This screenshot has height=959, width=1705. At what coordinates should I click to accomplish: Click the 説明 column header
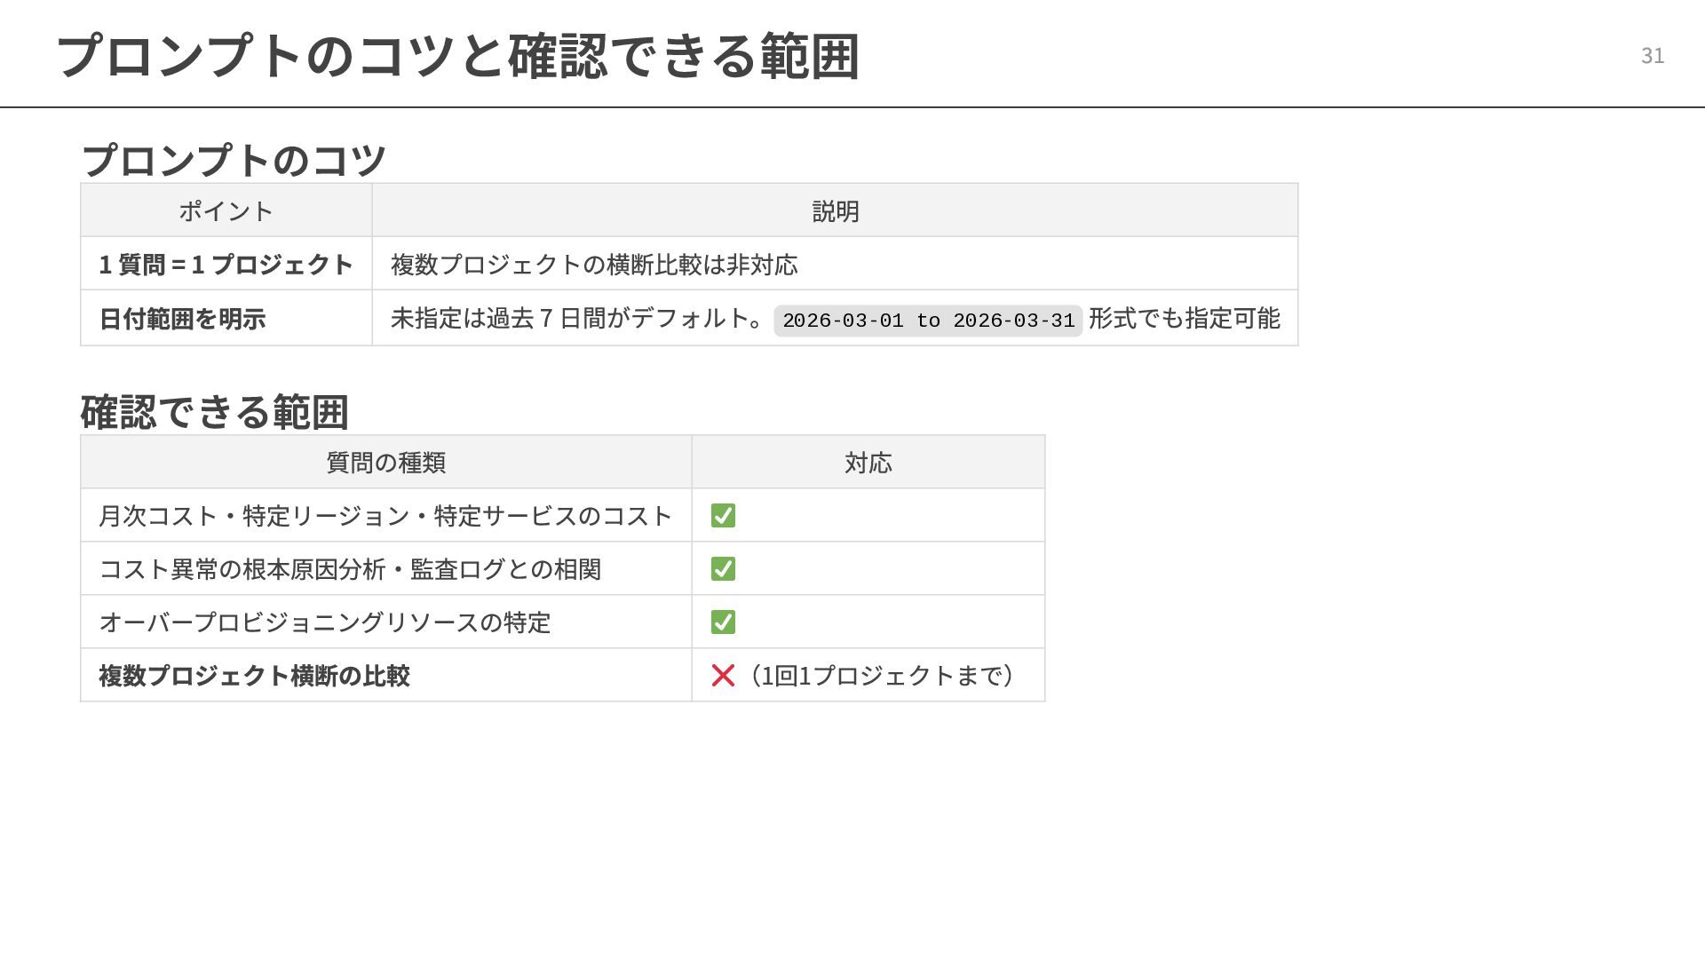835,211
